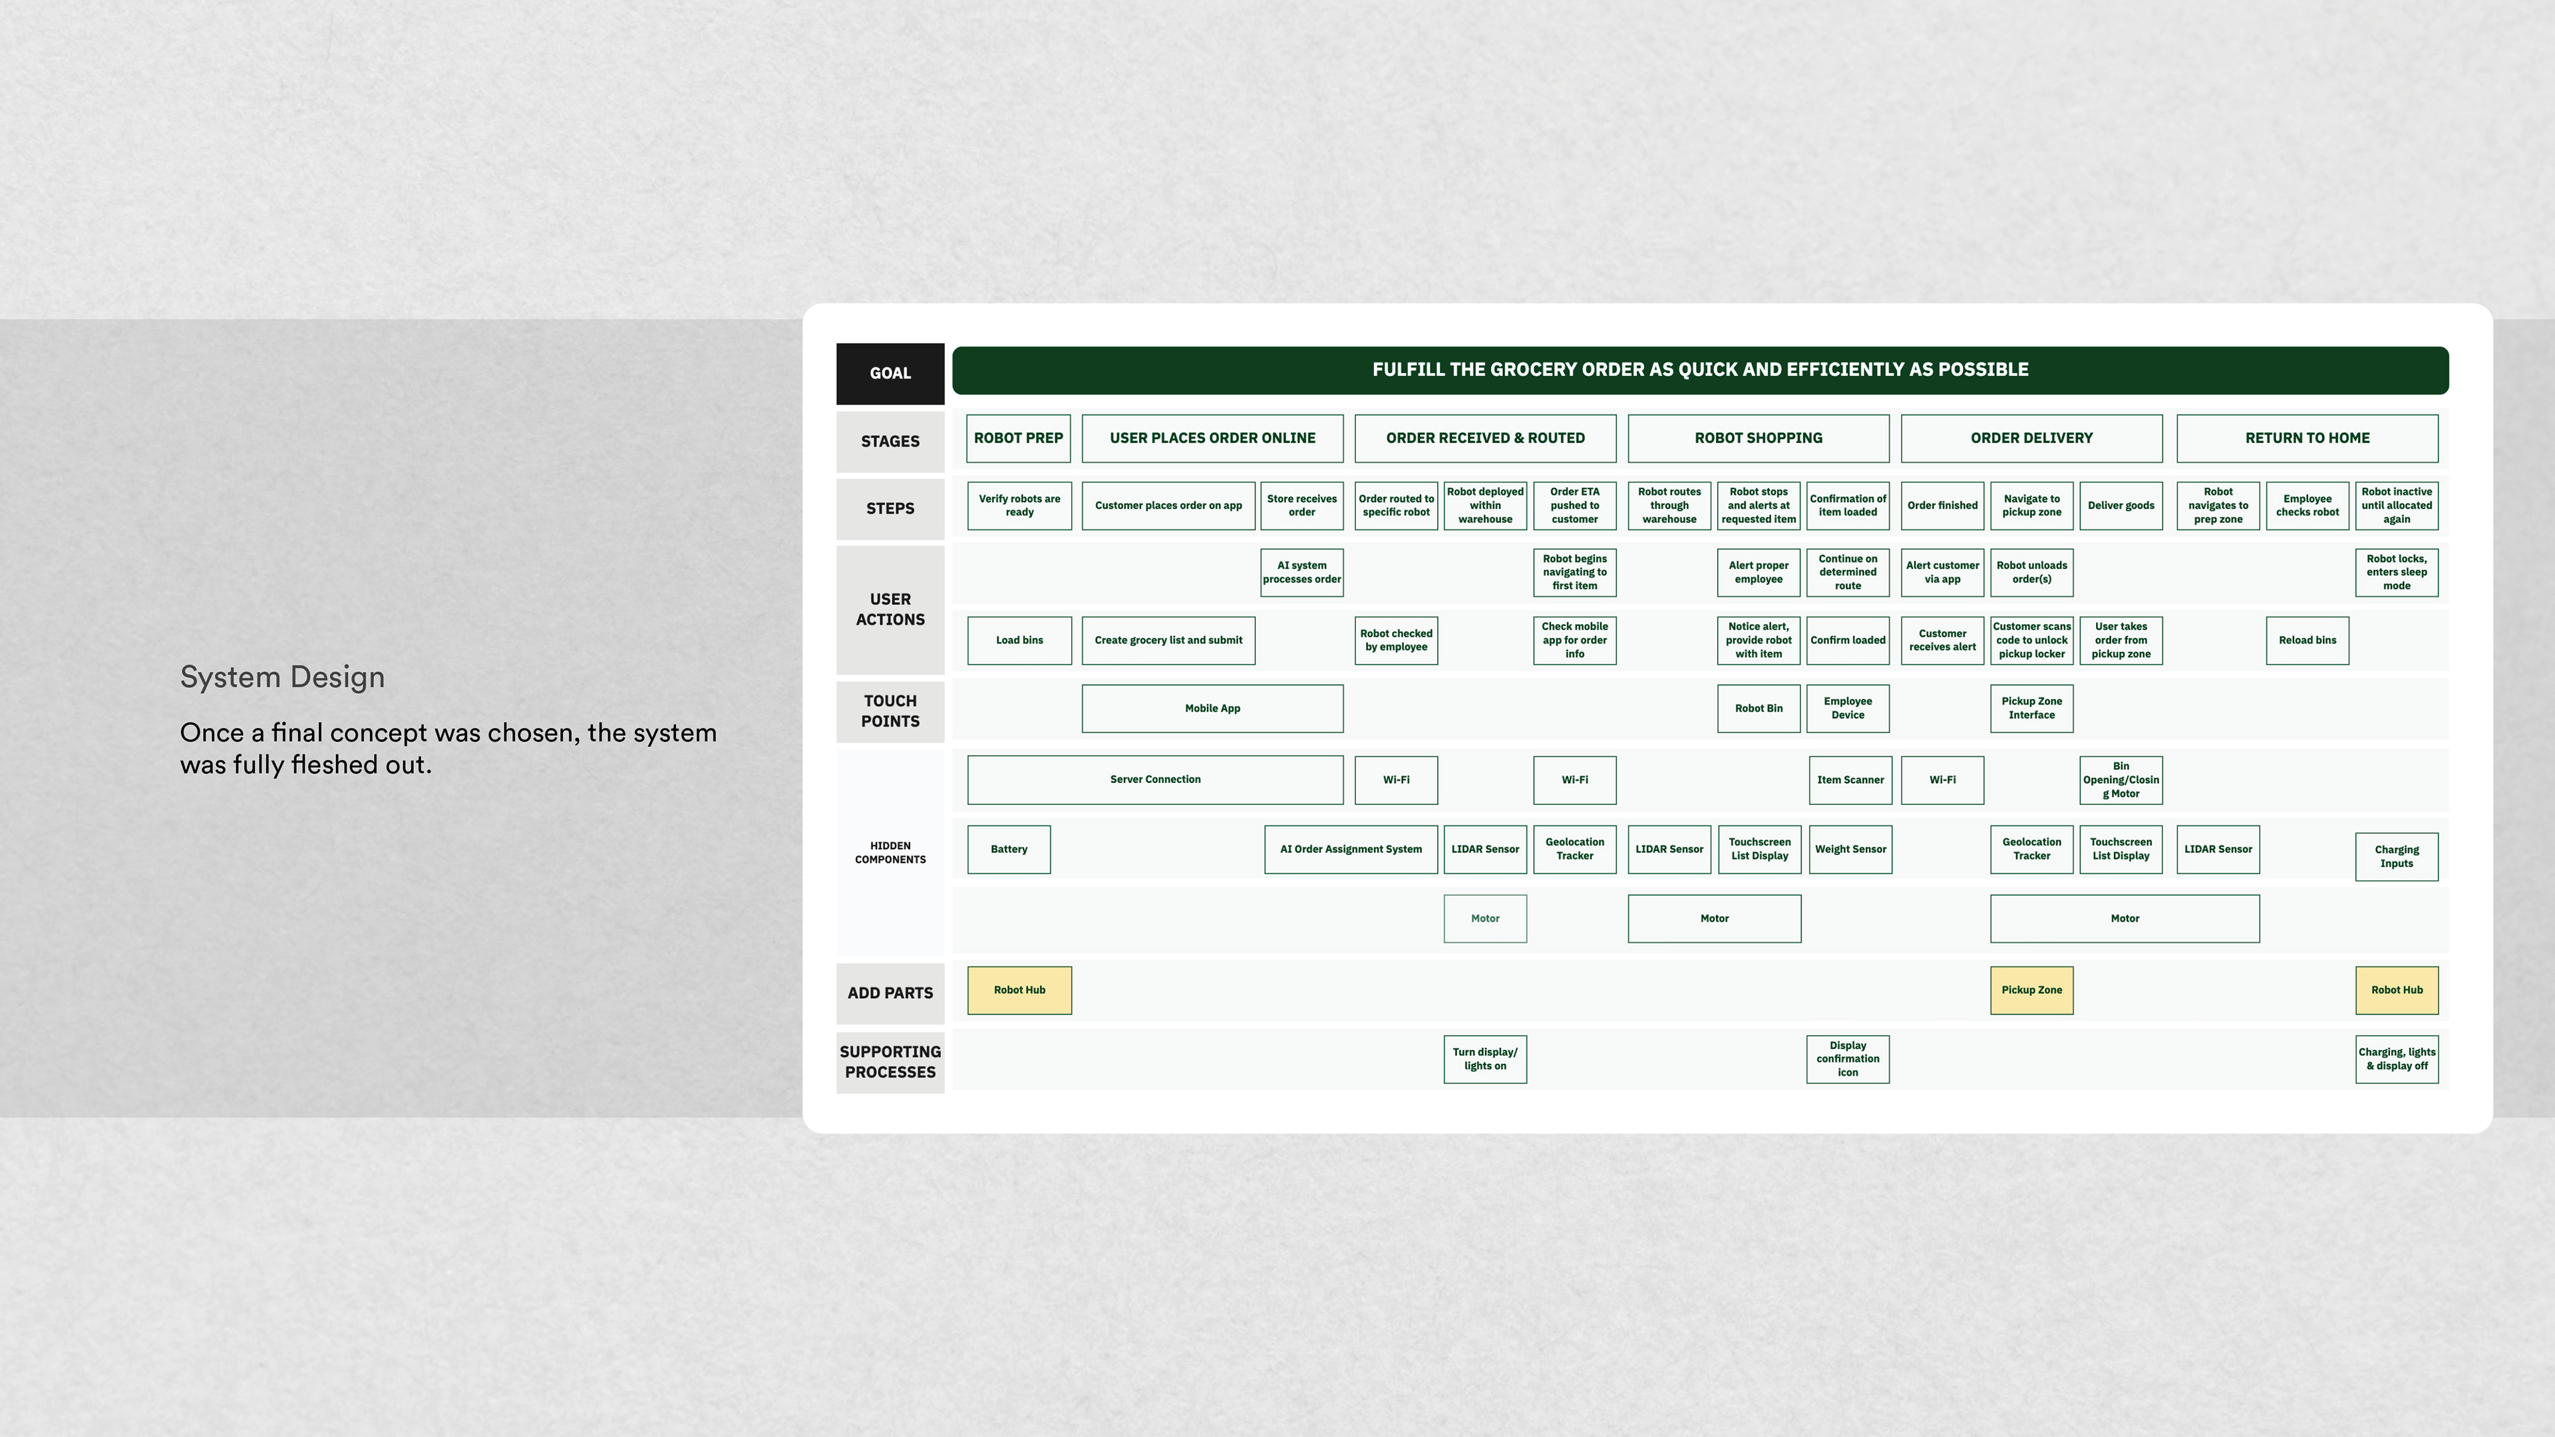Select the Server Connection component box
2555x1437 pixels.
coord(1154,780)
